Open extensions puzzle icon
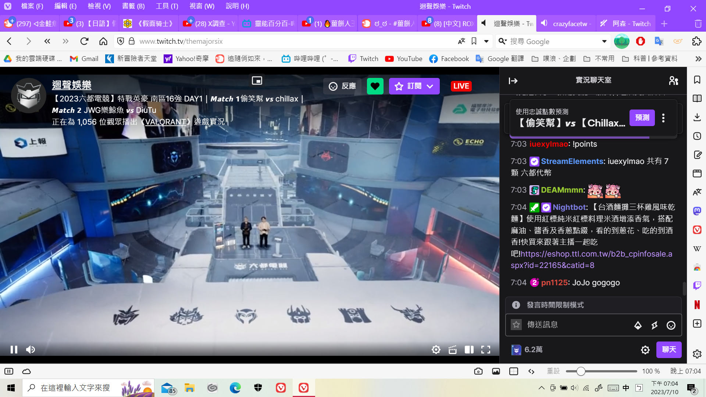Screen dimensions: 706x397 click(696, 41)
